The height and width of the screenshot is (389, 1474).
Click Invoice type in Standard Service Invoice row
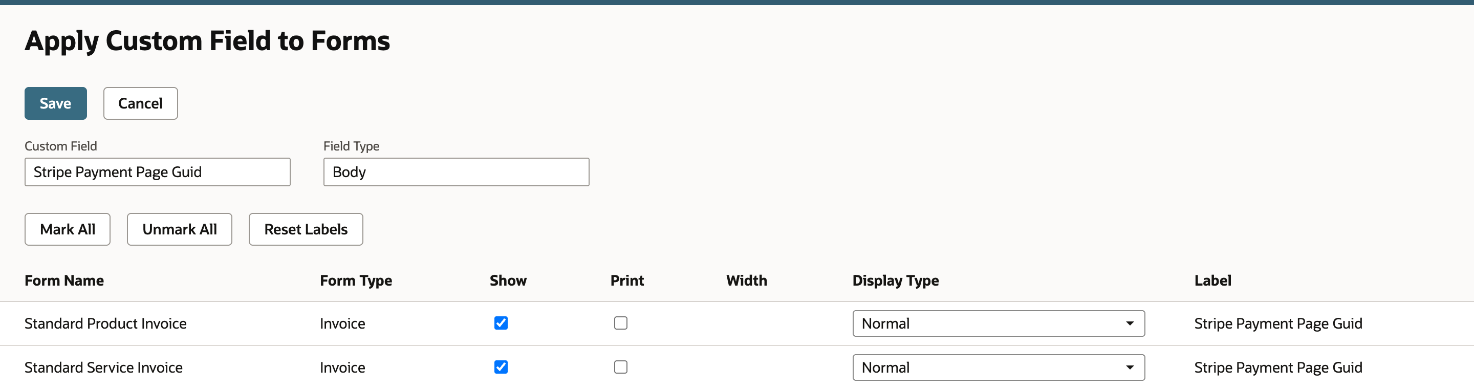342,368
